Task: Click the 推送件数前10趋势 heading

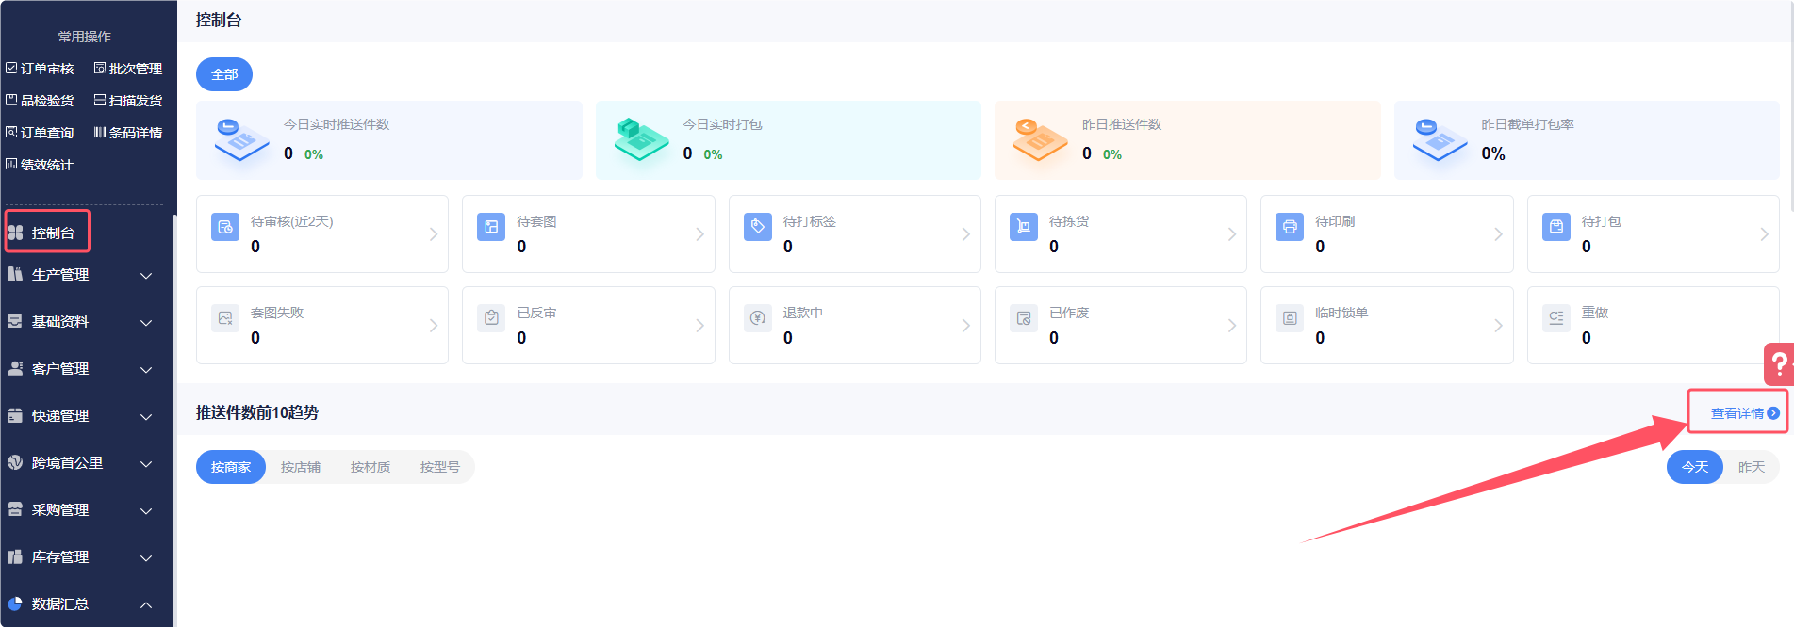Action: 257,412
